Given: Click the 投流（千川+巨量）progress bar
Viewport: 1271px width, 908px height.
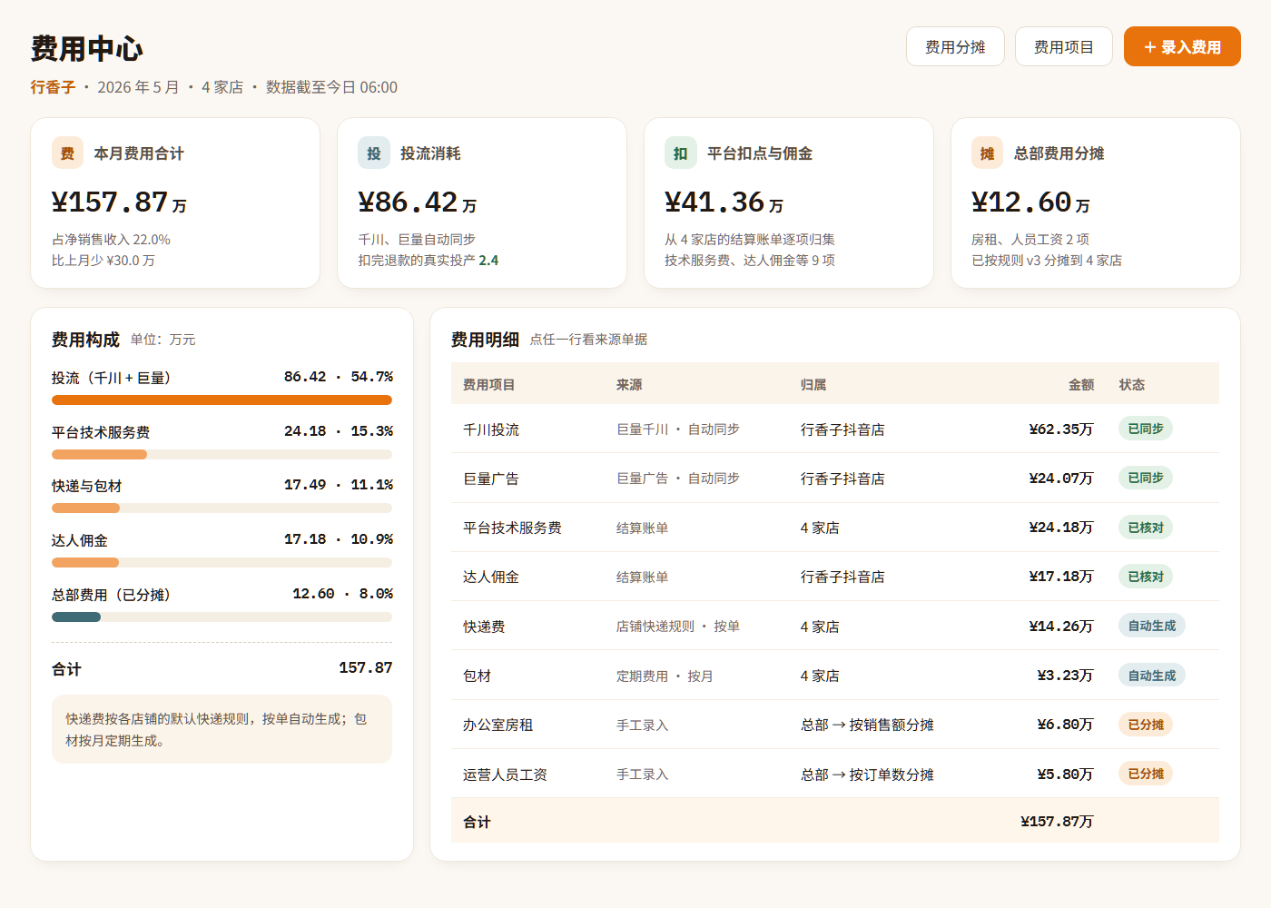Looking at the screenshot, I should [x=222, y=400].
